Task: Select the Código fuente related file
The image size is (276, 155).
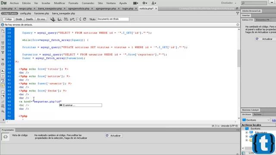Action: pyautogui.click(x=9, y=13)
